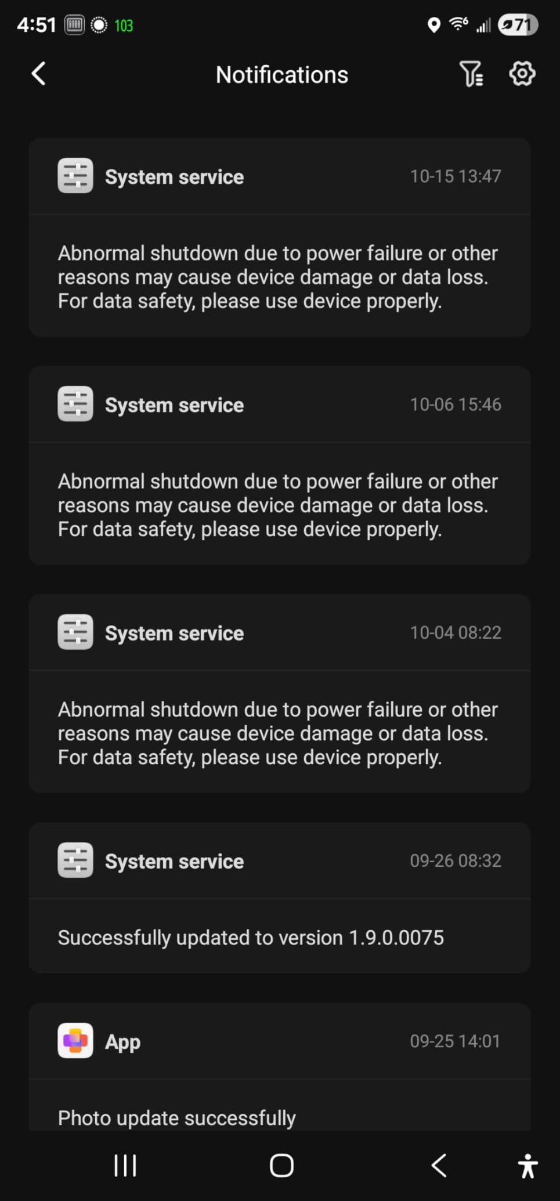Tap System service icon dated 09-26
Screen dimensions: 560x1201
coord(75,860)
